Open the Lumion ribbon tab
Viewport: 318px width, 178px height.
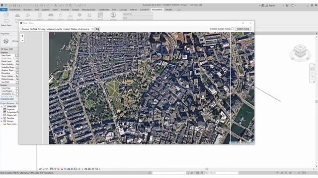pyautogui.click(x=145, y=10)
